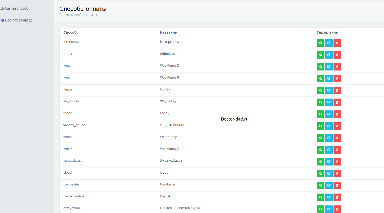View the wmz payment method
Screen dimensions: 384x213
pyautogui.click(x=321, y=67)
